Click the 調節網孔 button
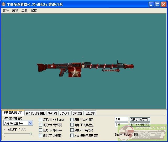The image size is (168, 142). [x=140, y=120]
